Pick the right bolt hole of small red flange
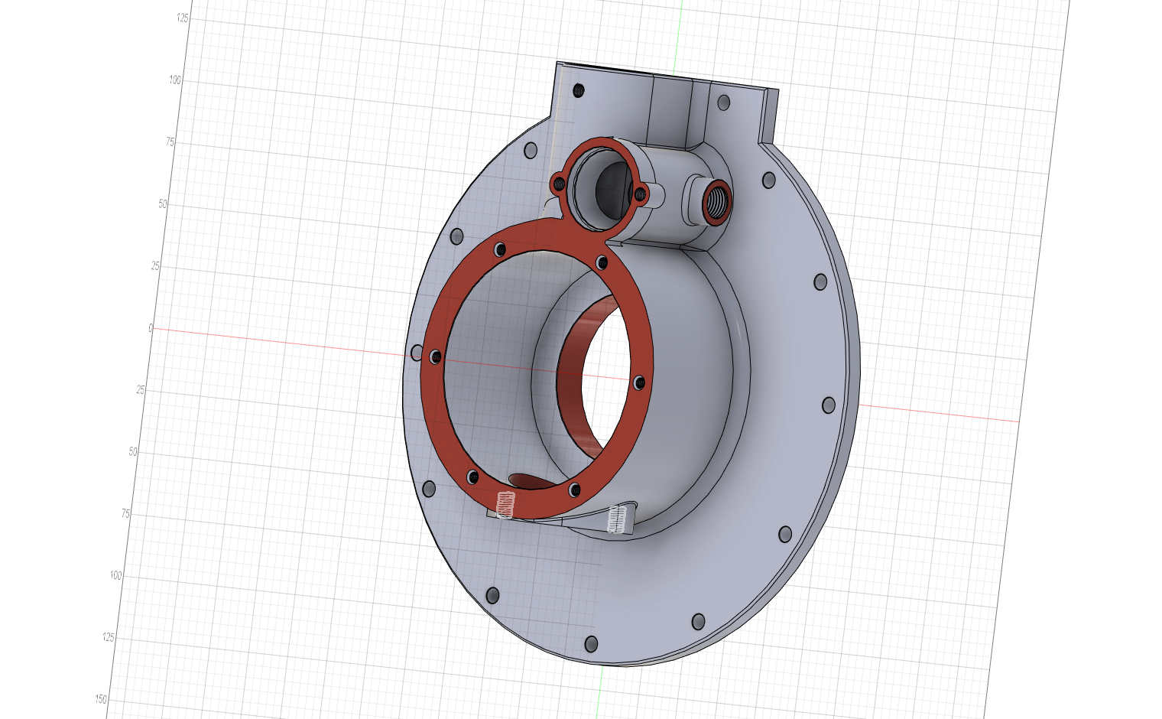The width and height of the screenshot is (1162, 719). [x=640, y=195]
